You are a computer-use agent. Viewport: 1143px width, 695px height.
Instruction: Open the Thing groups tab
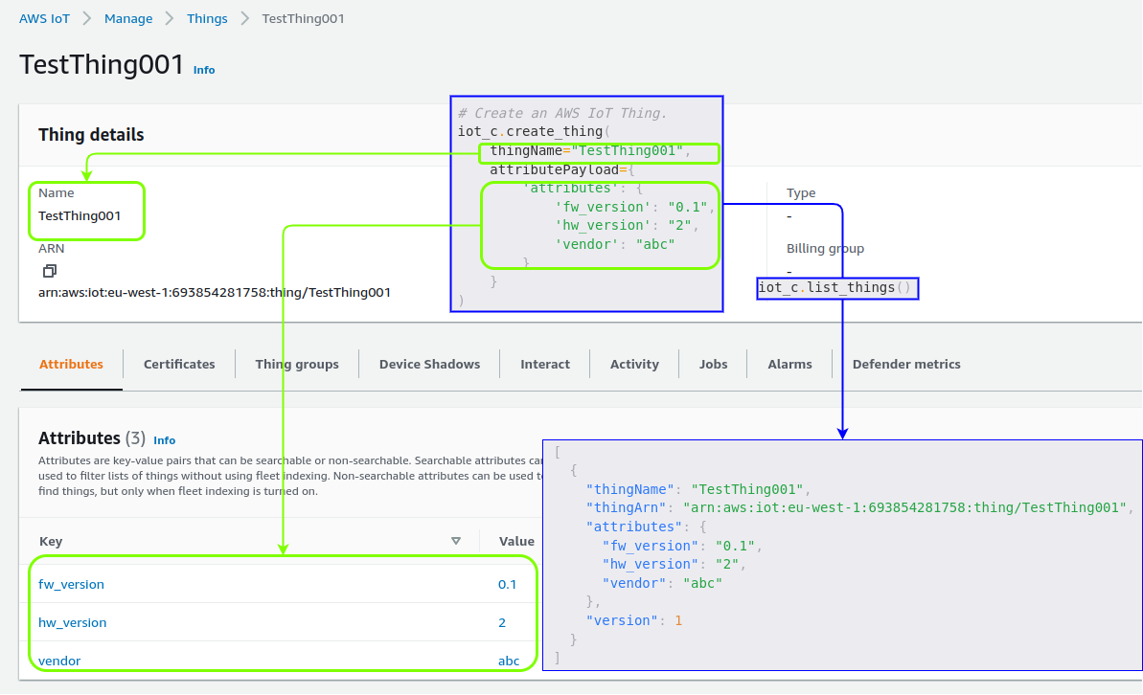[297, 365]
